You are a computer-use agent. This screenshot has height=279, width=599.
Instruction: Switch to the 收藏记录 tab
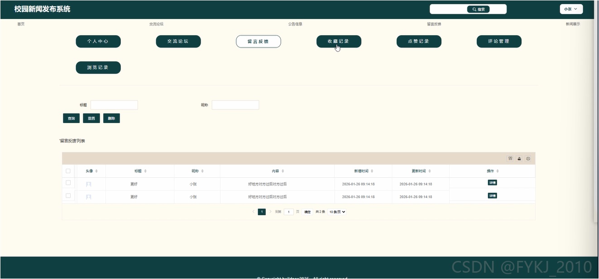(x=339, y=41)
